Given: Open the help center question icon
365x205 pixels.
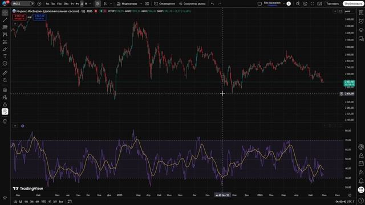Looking at the screenshot, I should (x=361, y=200).
